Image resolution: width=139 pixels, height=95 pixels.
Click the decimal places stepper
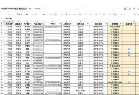(x=38, y=14)
